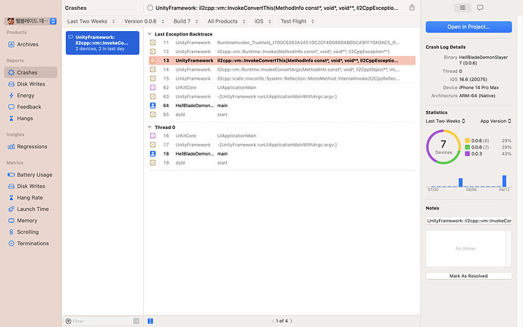Click the green 0.0.6 (7) legend swatch
523x327 pixels.
(468, 147)
